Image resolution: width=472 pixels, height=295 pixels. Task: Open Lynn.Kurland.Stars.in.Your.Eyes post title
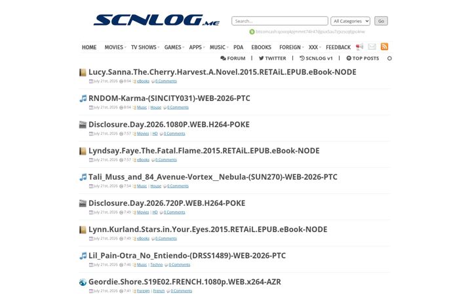click(208, 229)
